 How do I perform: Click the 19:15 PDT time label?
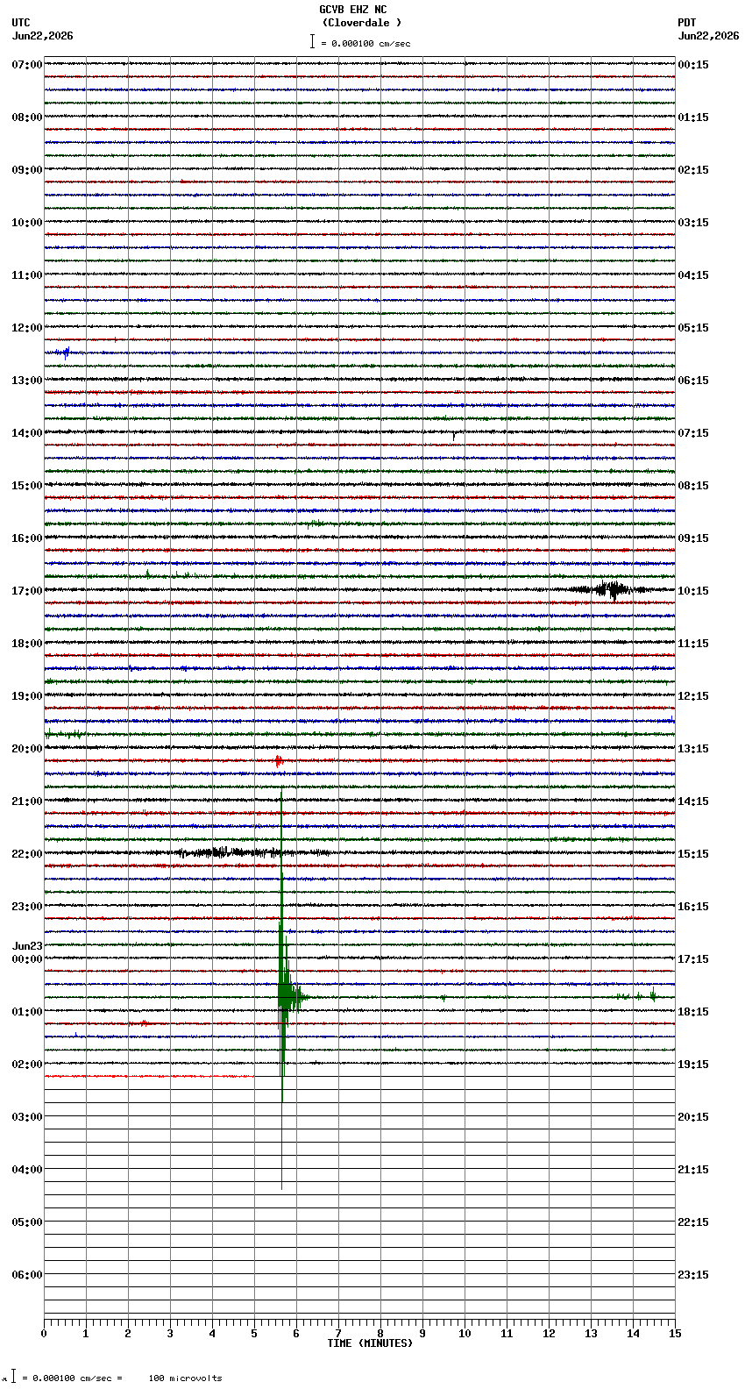click(693, 1065)
